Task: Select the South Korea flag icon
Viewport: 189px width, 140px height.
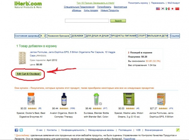Action: point(163,8)
